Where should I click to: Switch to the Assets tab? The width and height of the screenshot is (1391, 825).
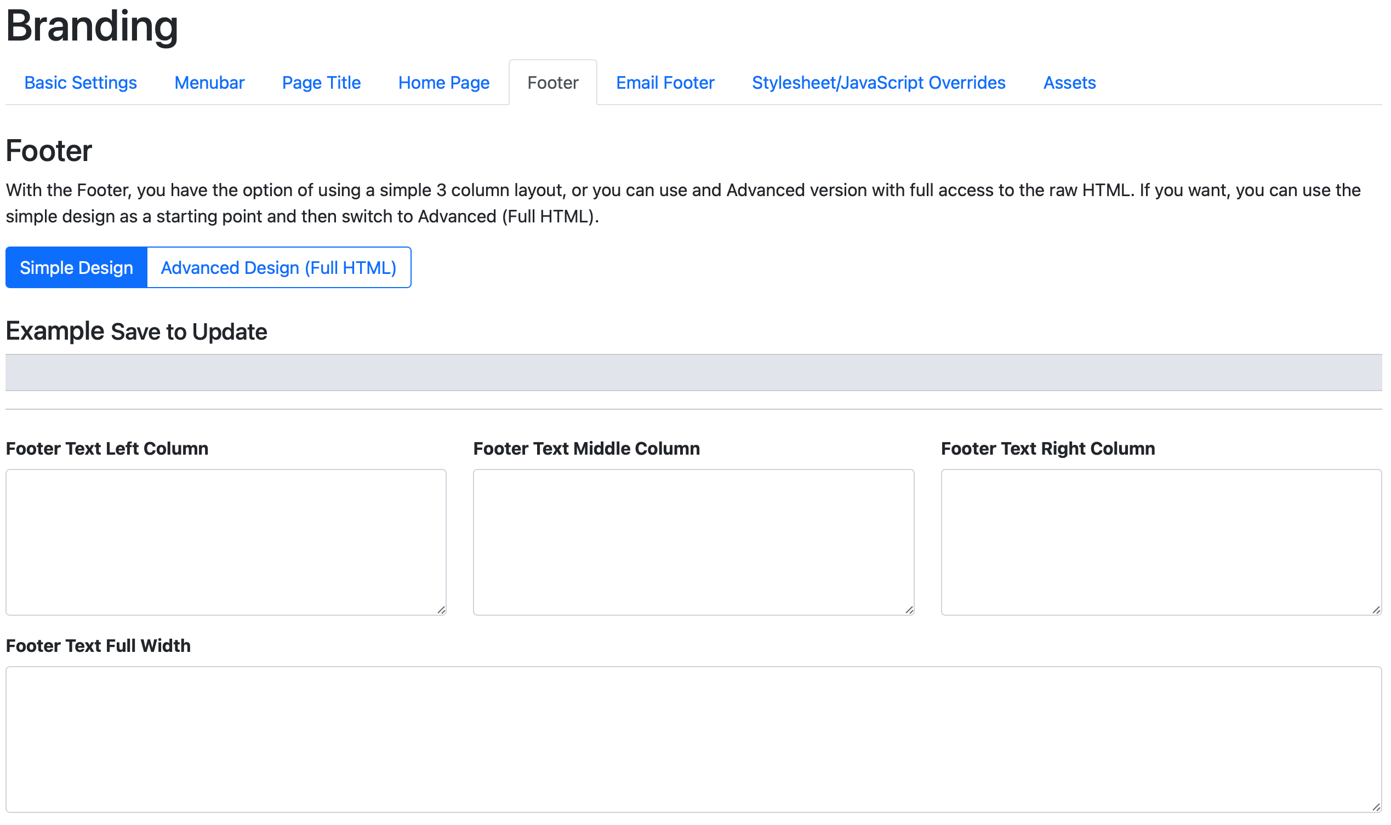(1069, 83)
